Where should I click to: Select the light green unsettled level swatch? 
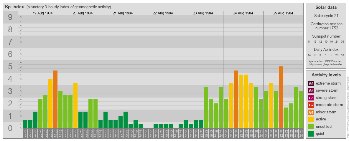311,127
